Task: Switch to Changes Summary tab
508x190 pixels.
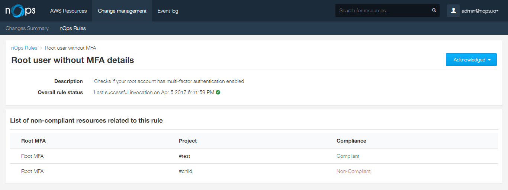Action: coord(27,28)
